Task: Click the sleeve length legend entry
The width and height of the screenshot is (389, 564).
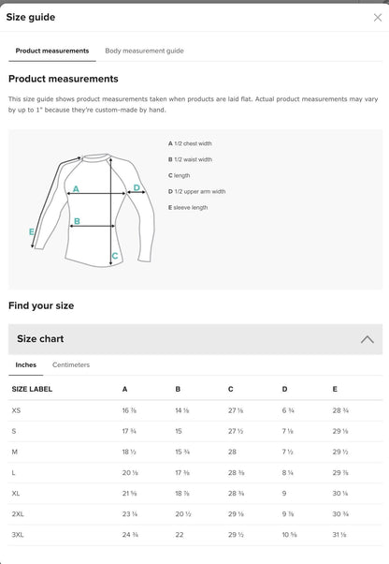Action: coord(188,208)
